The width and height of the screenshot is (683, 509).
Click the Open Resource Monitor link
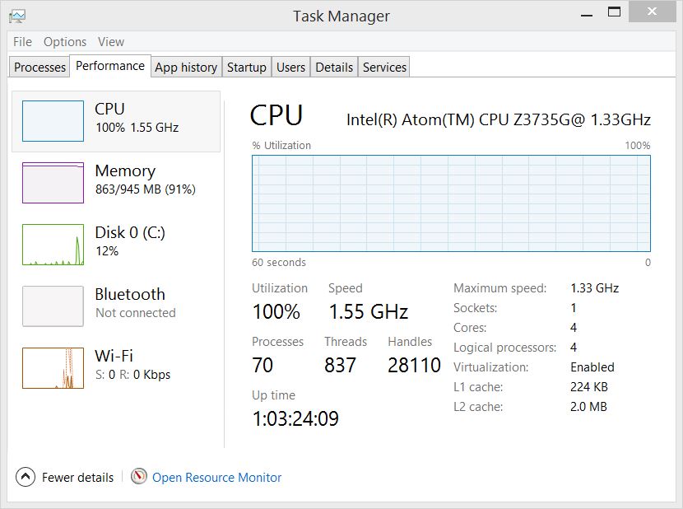point(216,478)
